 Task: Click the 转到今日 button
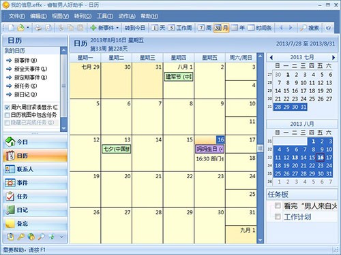(135, 28)
